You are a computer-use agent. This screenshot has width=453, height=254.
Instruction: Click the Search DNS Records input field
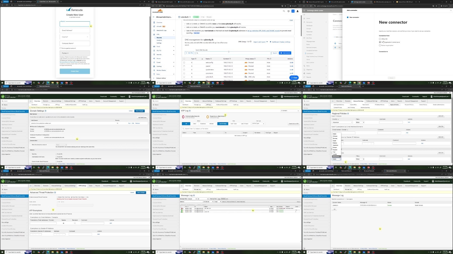pyautogui.click(x=233, y=53)
